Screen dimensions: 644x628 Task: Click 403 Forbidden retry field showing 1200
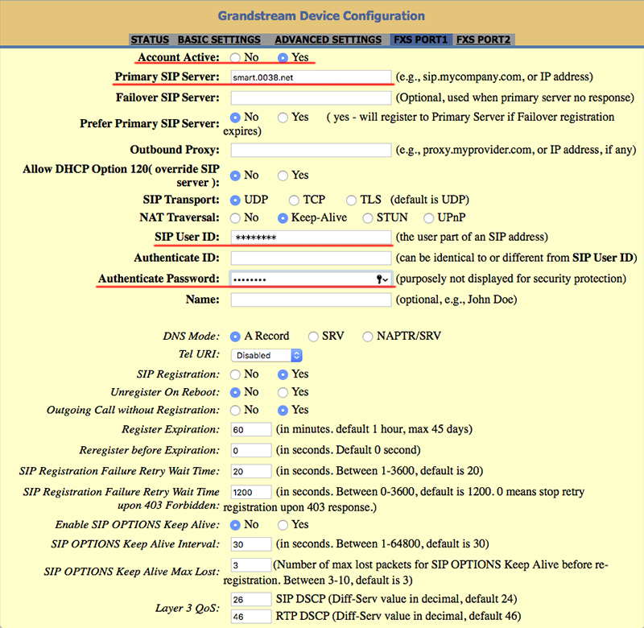[251, 493]
